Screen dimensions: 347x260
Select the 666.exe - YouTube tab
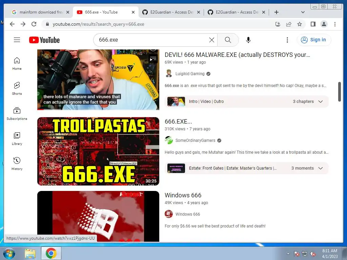tap(106, 12)
